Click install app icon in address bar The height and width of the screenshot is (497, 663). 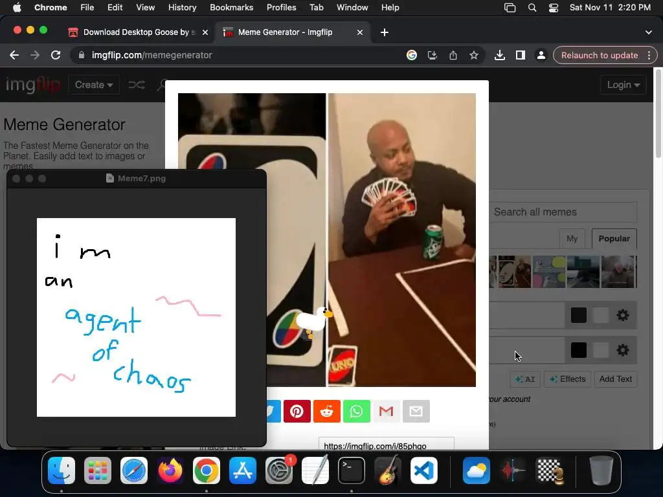(432, 55)
